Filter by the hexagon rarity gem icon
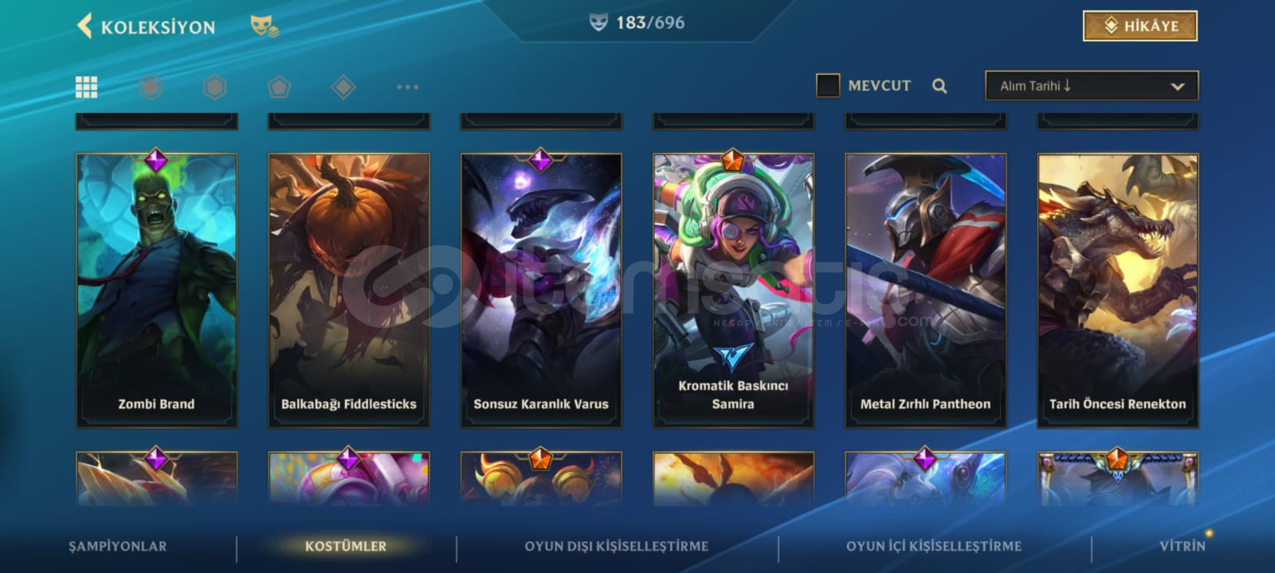Viewport: 1275px width, 573px height. (x=215, y=87)
